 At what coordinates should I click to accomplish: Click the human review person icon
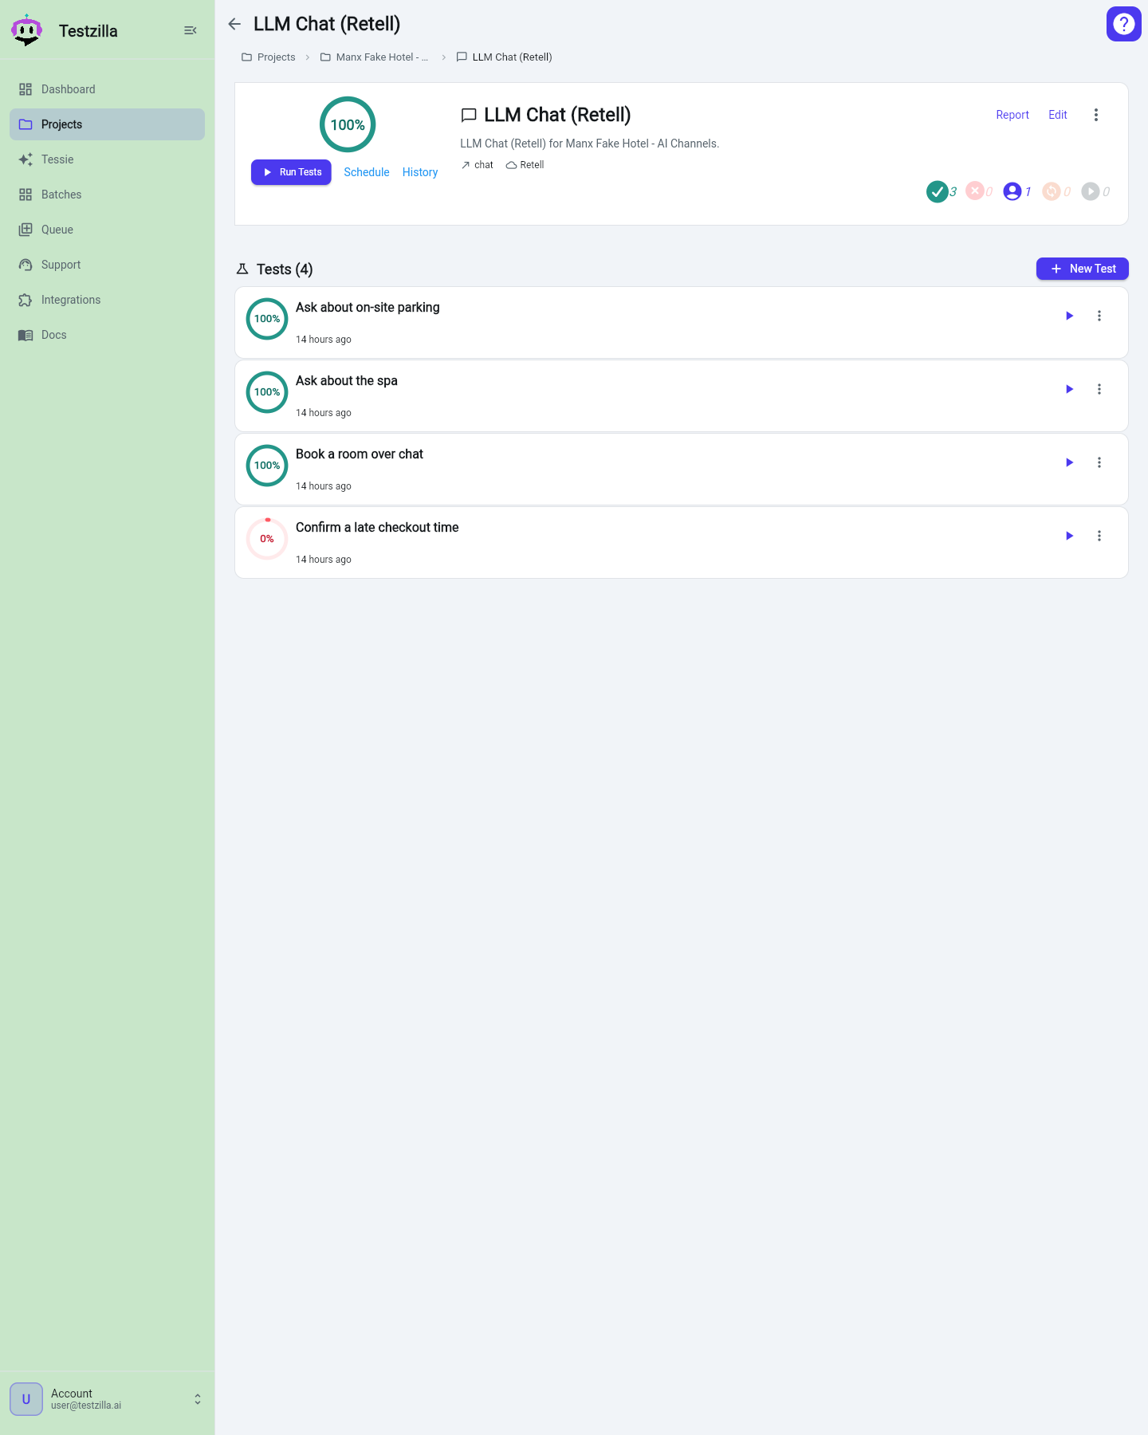(1012, 191)
